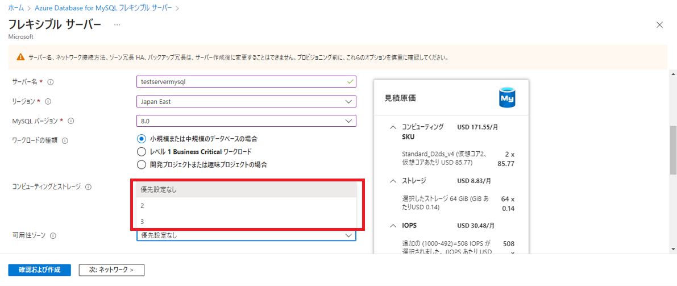677x286 pixels.
Task: Click the MySQL database icon in 見積原価 card
Action: 507,98
